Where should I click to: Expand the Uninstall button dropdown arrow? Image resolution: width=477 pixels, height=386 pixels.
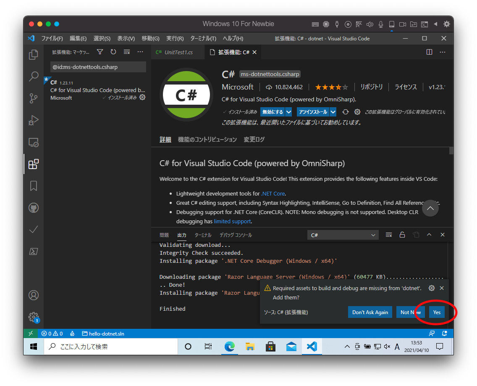[333, 112]
